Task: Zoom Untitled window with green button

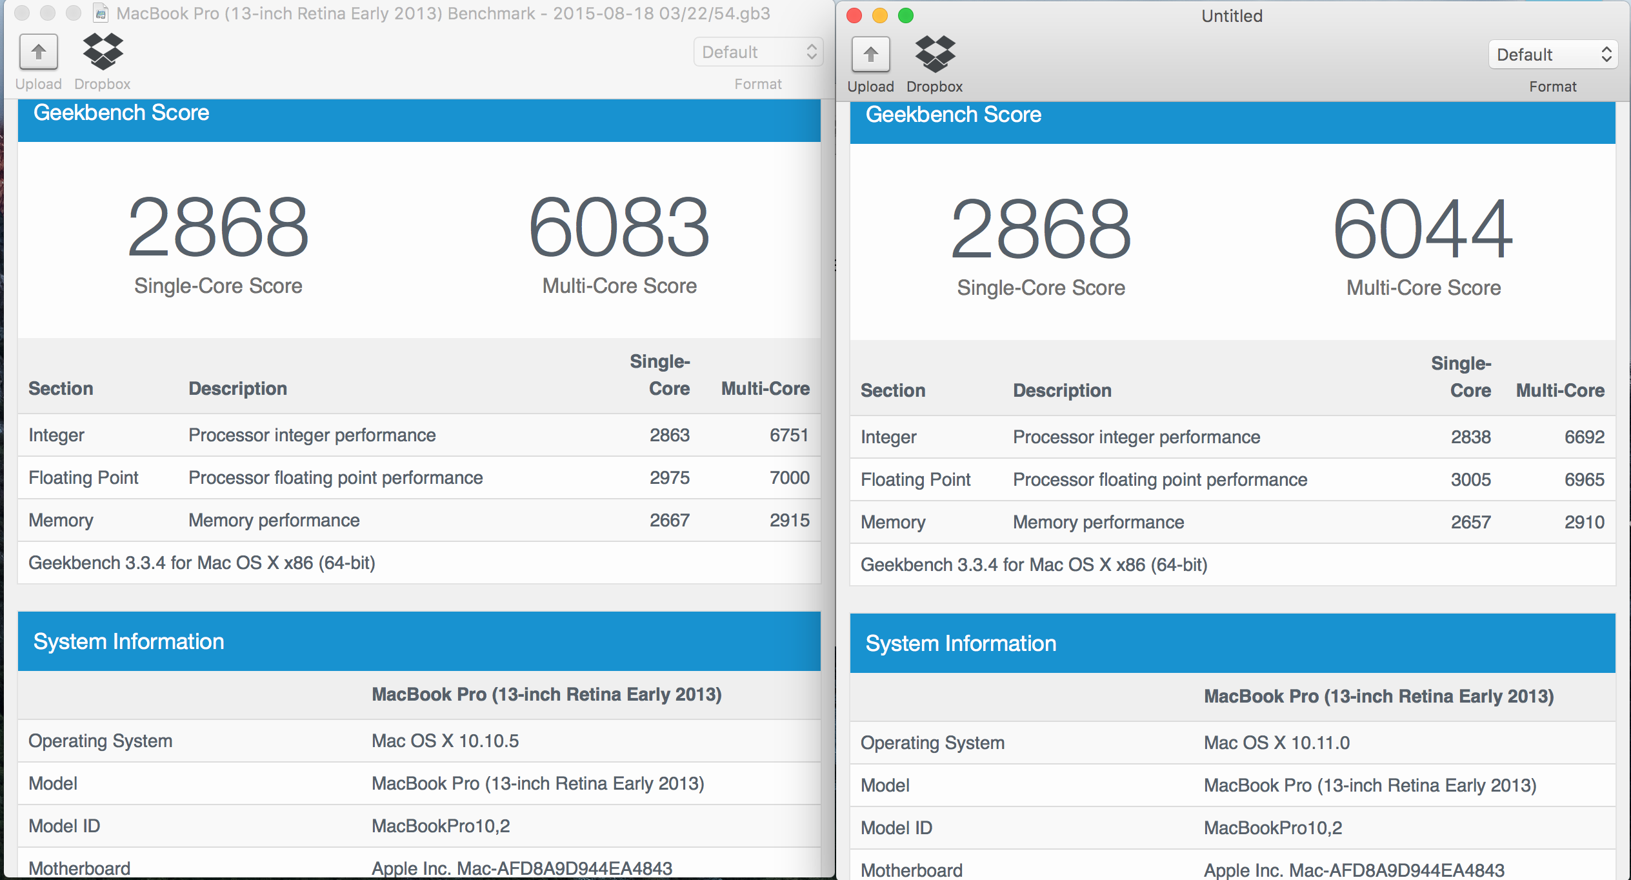Action: pos(906,15)
